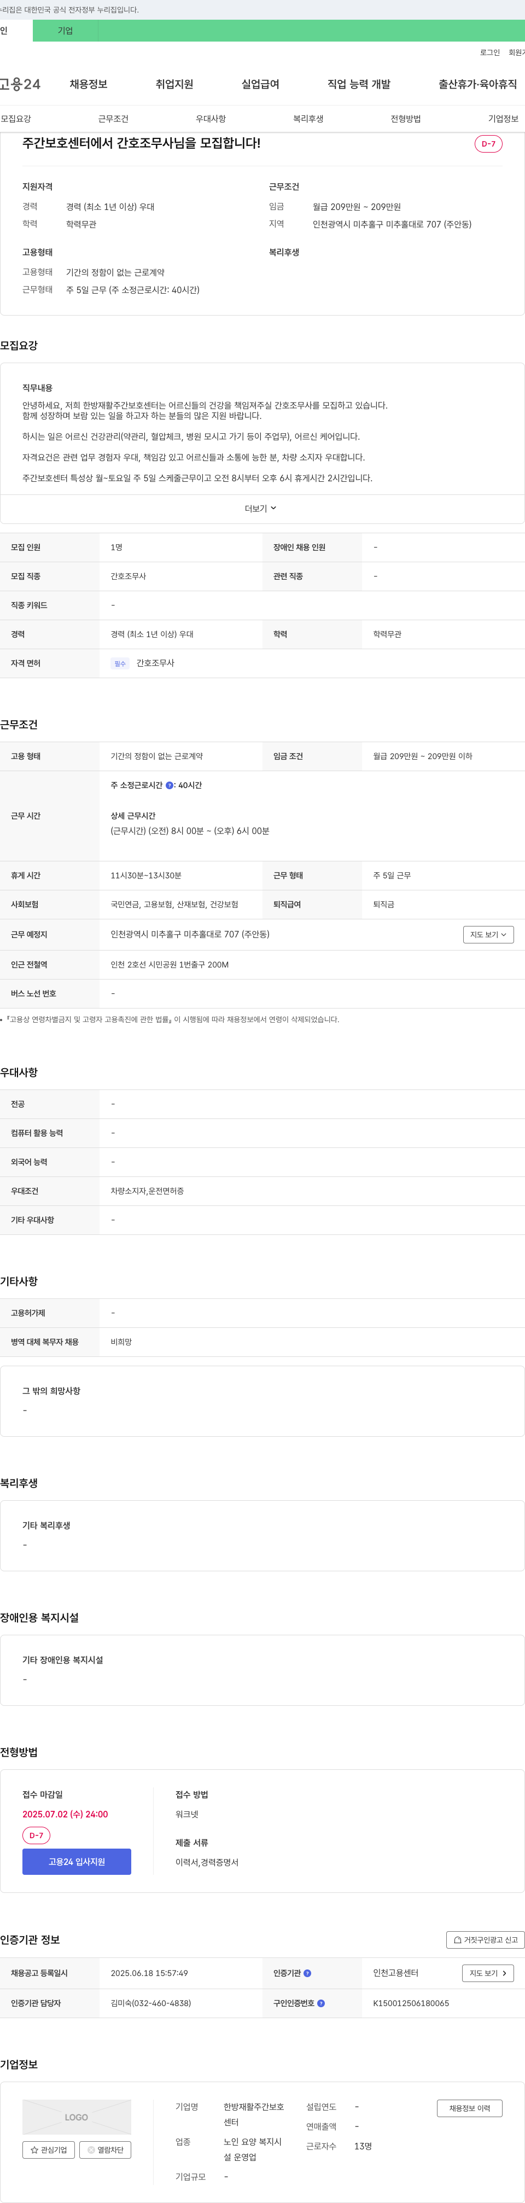Click the deadline text 2025.07.02 (수) 24:00
525x2203 pixels.
tap(65, 1814)
